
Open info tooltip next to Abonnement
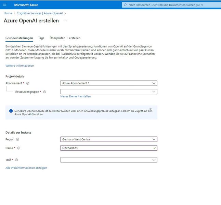pyautogui.click(x=28, y=83)
